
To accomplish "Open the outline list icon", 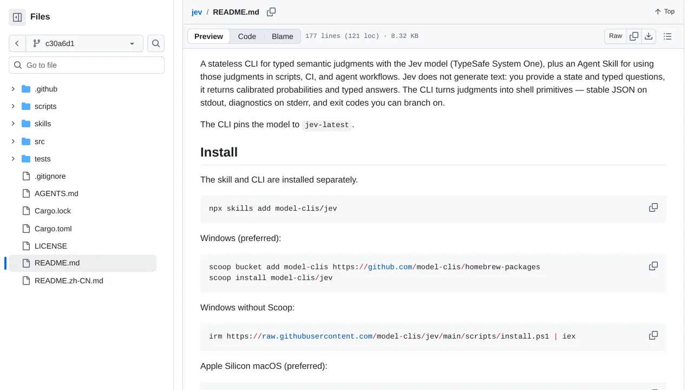I will [x=668, y=36].
